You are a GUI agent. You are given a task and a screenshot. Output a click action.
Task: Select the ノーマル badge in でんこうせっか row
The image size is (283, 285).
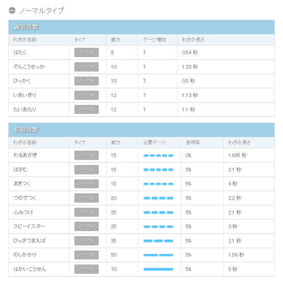(87, 67)
